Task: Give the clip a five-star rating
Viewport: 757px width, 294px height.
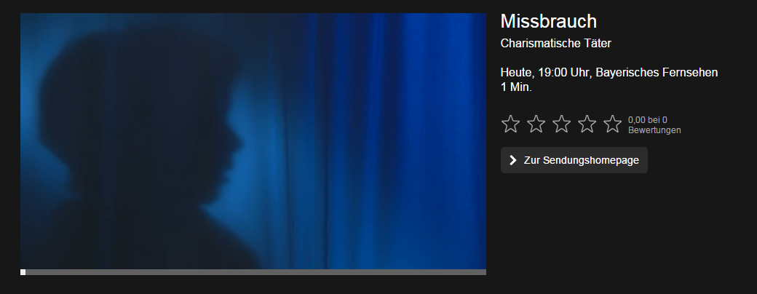Action: pos(613,124)
